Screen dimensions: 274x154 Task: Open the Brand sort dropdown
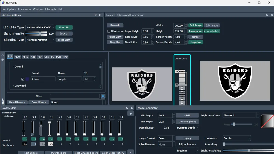78,102
